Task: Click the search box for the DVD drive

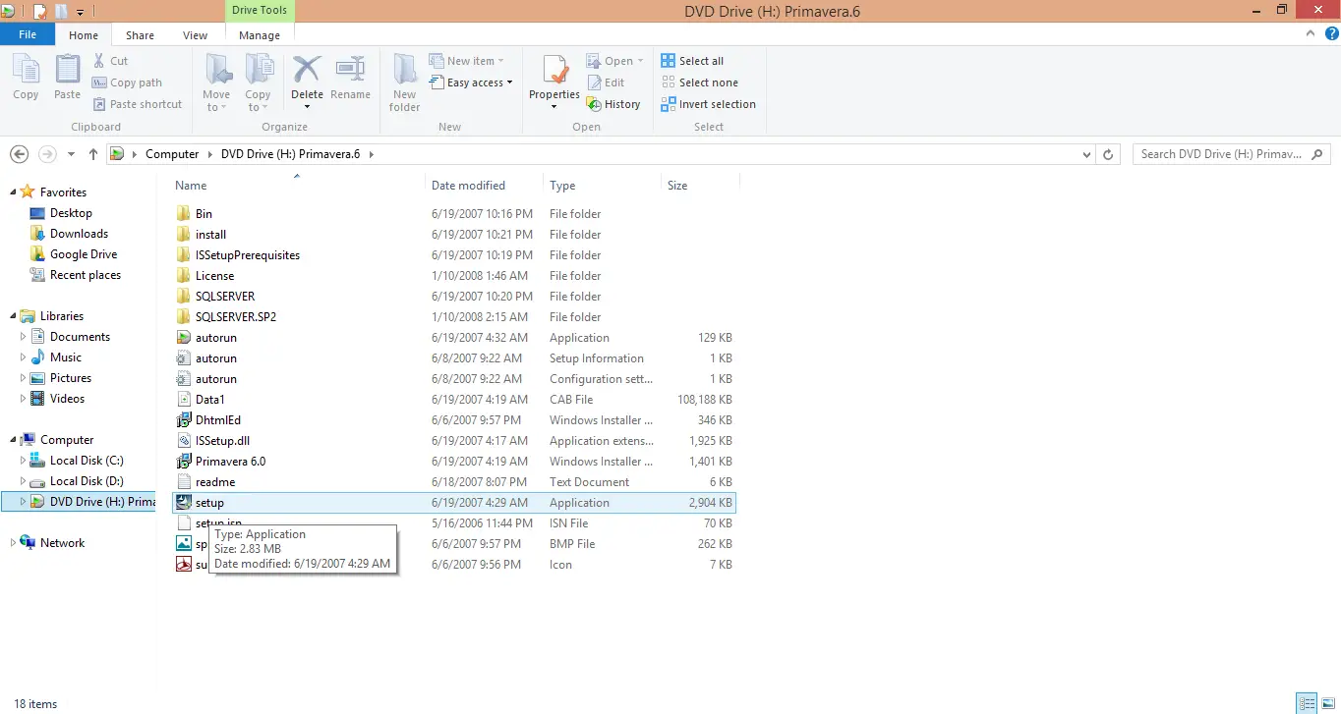Action: pyautogui.click(x=1224, y=154)
